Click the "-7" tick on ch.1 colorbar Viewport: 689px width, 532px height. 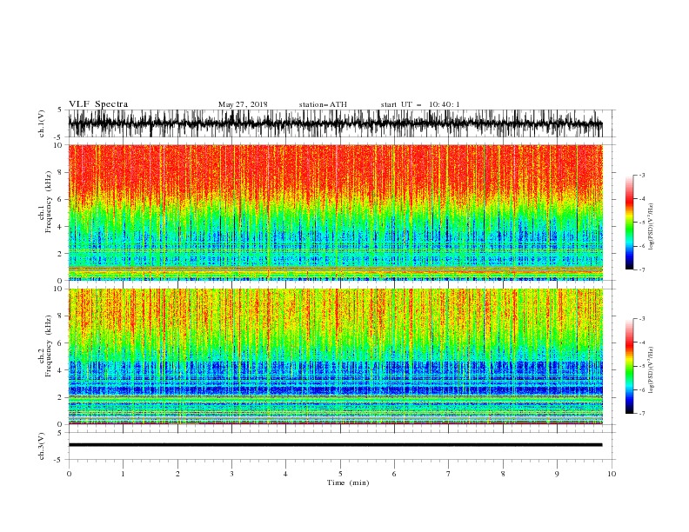641,269
